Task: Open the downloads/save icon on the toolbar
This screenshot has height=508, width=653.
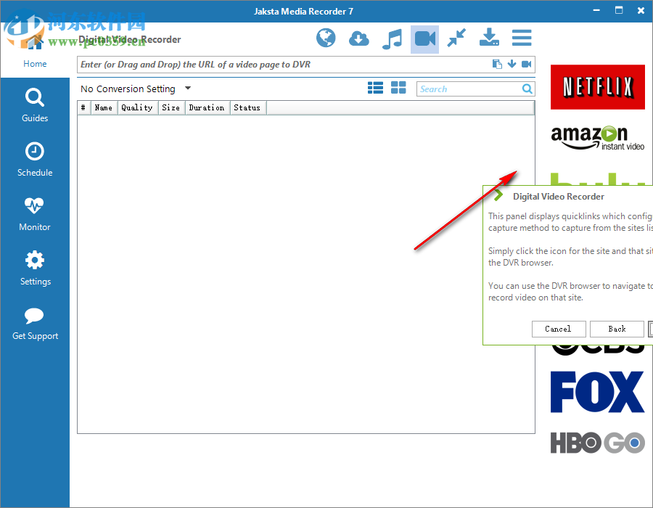Action: [489, 38]
